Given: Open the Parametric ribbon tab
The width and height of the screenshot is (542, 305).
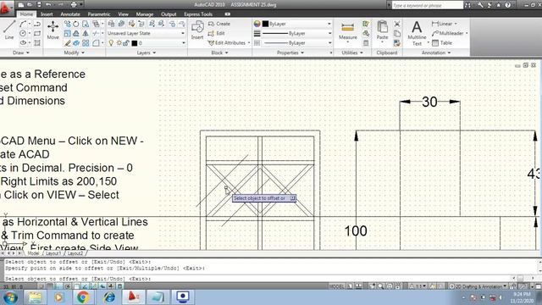Looking at the screenshot, I should [x=99, y=14].
